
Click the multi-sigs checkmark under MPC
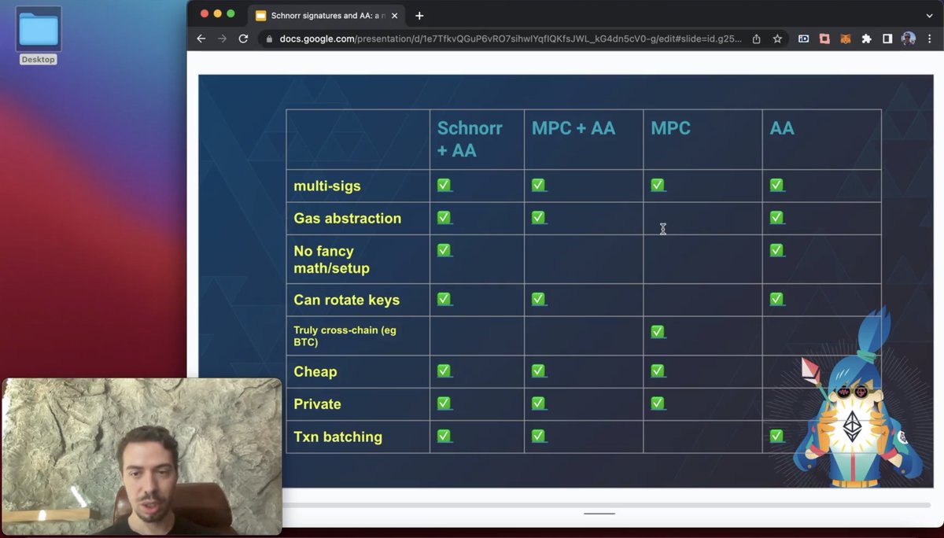click(658, 184)
